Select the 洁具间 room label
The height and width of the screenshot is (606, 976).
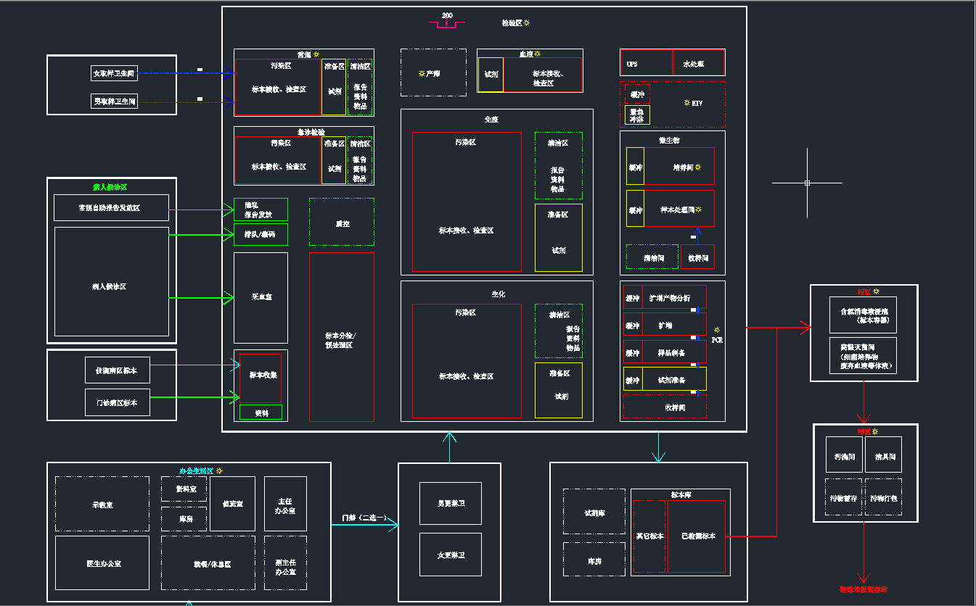(885, 457)
